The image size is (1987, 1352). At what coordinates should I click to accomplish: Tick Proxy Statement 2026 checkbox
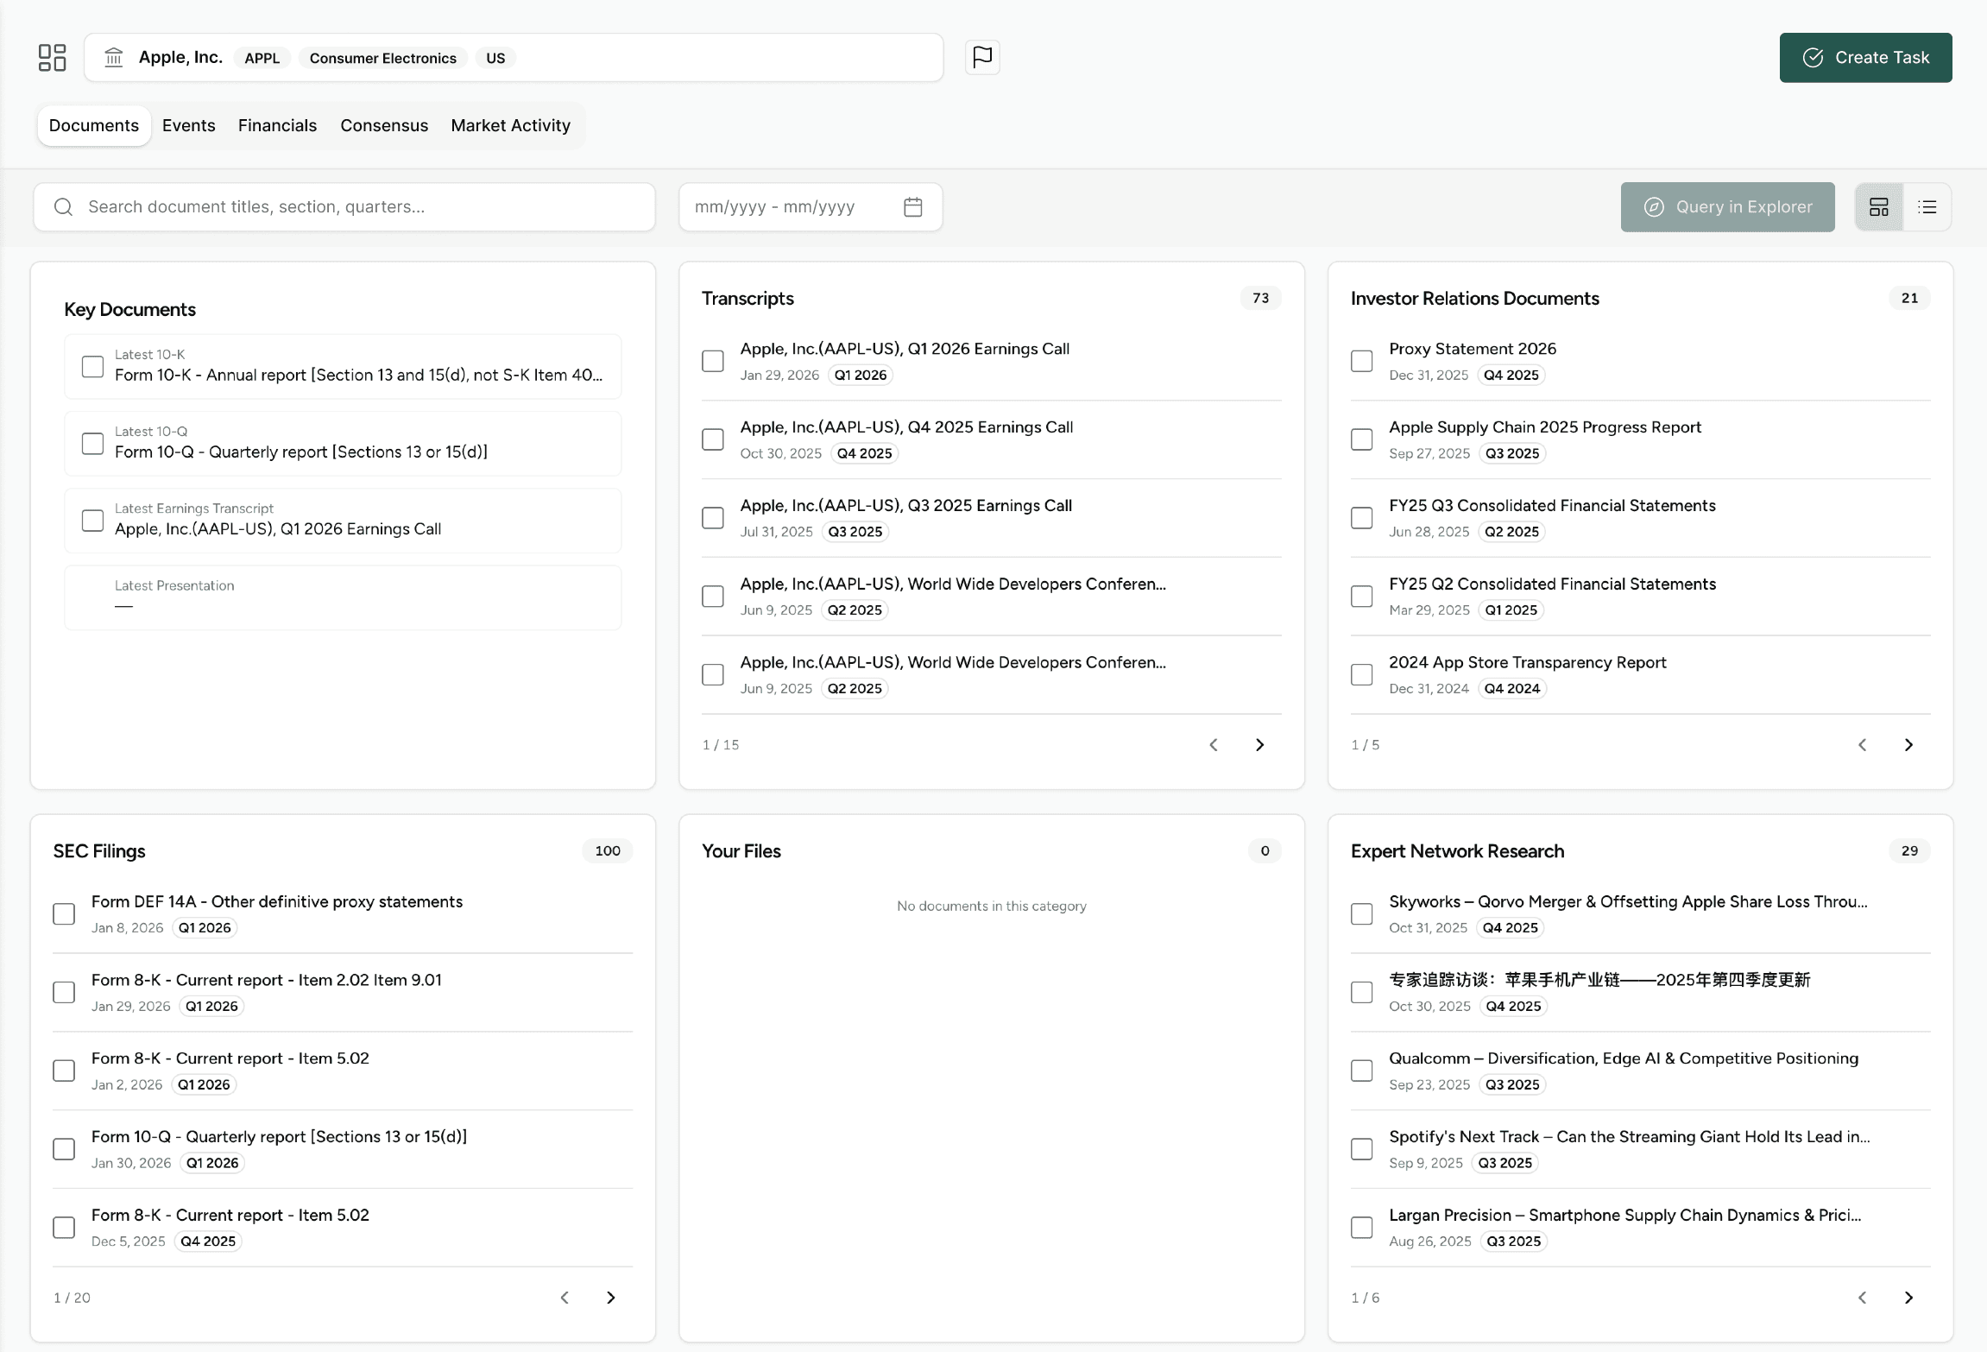coord(1362,361)
